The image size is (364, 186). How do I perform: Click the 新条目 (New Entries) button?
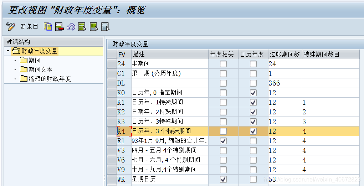pyautogui.click(x=29, y=27)
